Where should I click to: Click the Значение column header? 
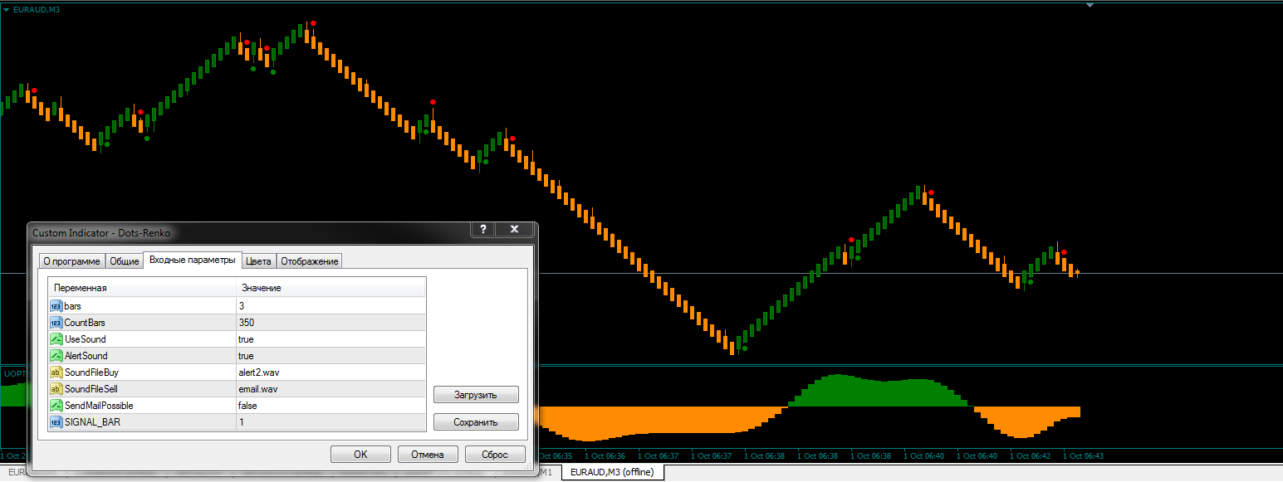(x=331, y=288)
